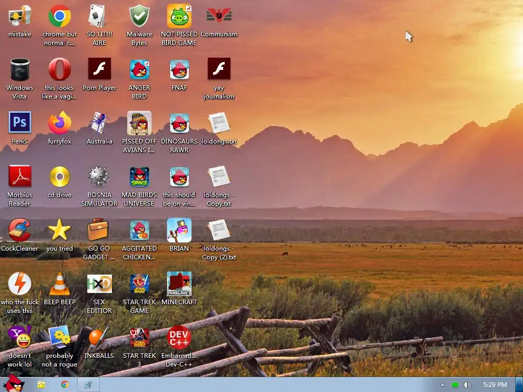Select 'AGGITATED CHICKEN...' Rio icon
Viewport: 523px width, 392px height.
pyautogui.click(x=139, y=230)
